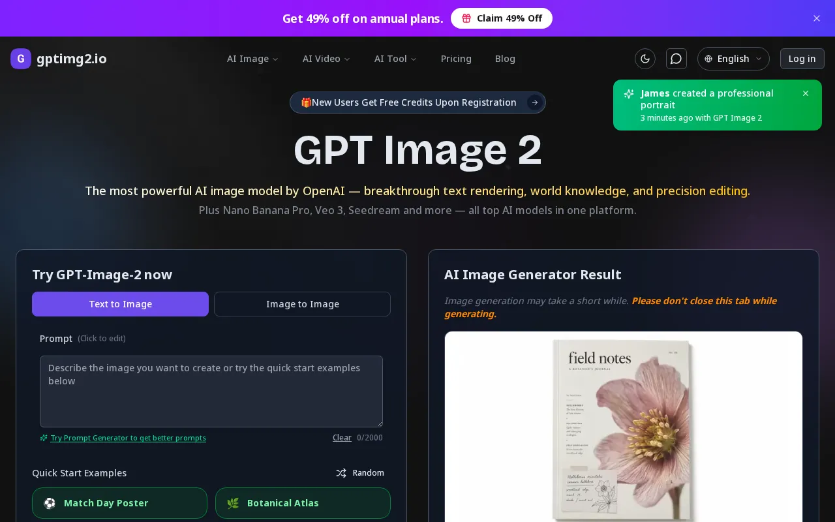Image resolution: width=835 pixels, height=522 pixels.
Task: Open the Blog page
Action: tap(505, 59)
